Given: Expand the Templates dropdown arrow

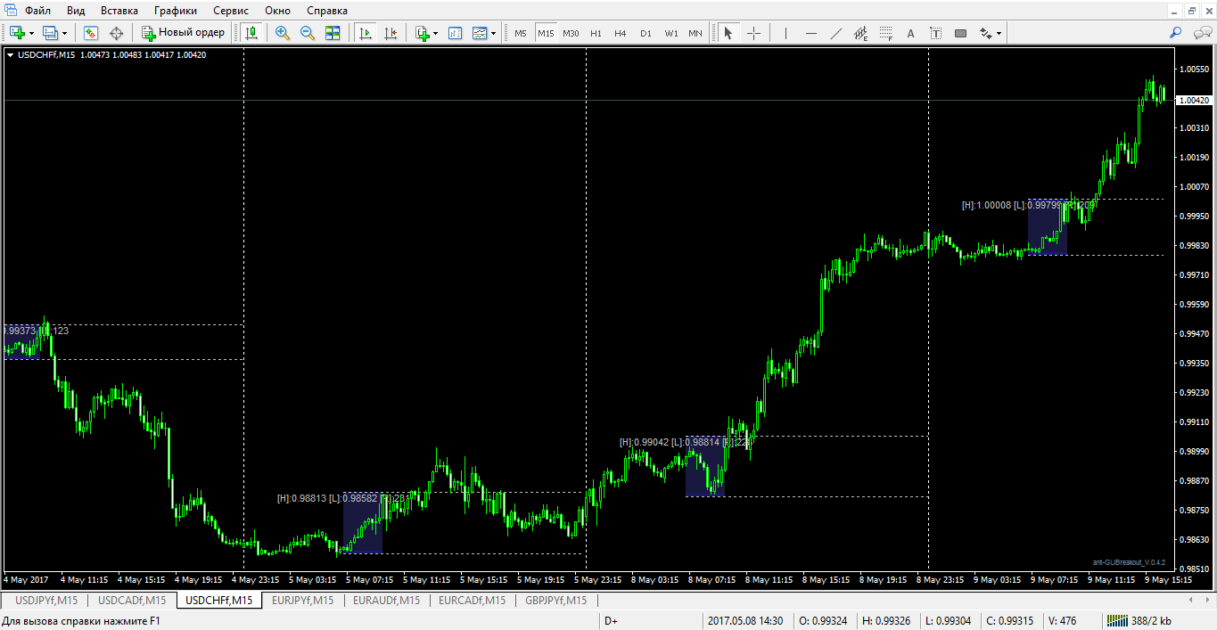Looking at the screenshot, I should coord(493,33).
